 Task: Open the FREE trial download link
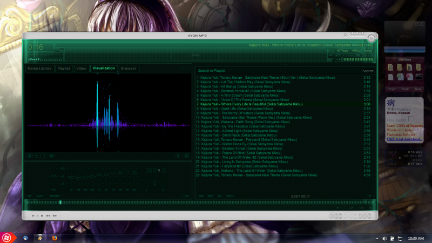pyautogui.click(x=404, y=139)
